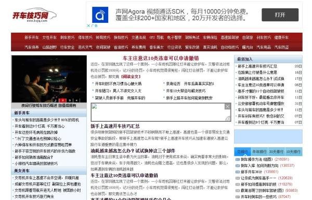
Task: Open sidebar article 新手如何熟练油离配合?
Action: click(x=34, y=158)
